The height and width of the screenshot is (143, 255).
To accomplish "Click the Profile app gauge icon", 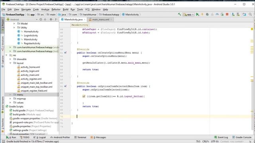I will (217, 14).
